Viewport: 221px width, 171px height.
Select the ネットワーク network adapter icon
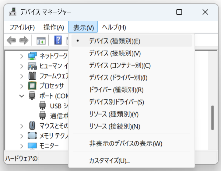(32, 56)
